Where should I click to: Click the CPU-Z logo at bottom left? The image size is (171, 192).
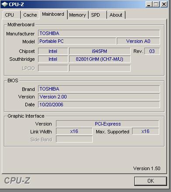(17, 181)
